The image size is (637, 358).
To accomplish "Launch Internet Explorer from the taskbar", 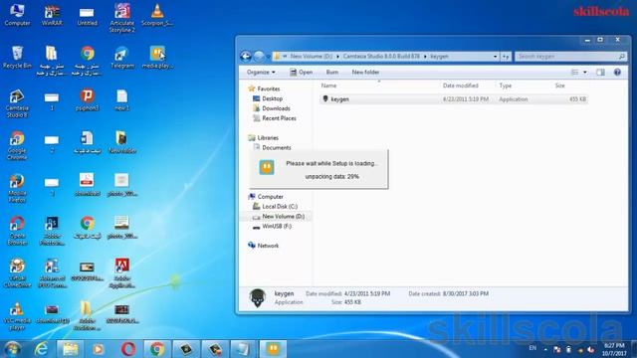I will (x=41, y=349).
